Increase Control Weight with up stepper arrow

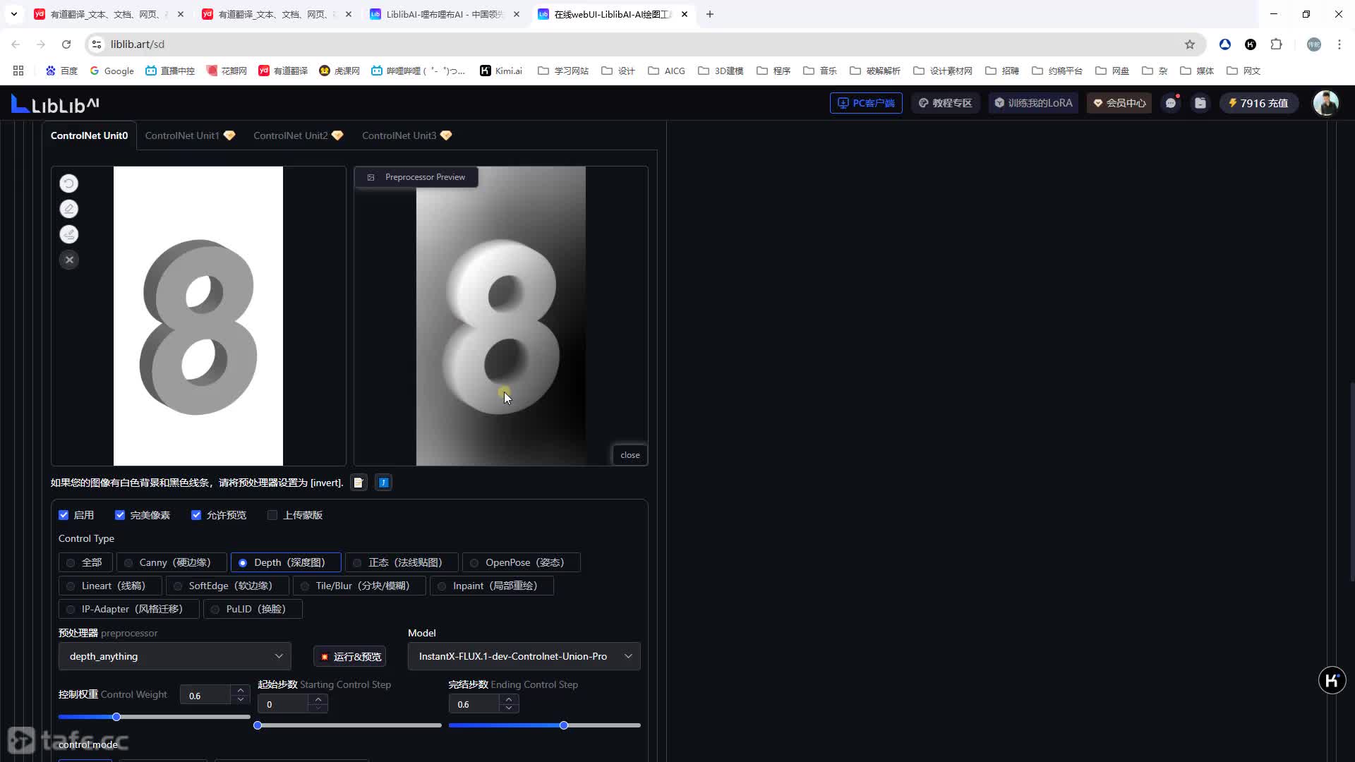coord(241,691)
